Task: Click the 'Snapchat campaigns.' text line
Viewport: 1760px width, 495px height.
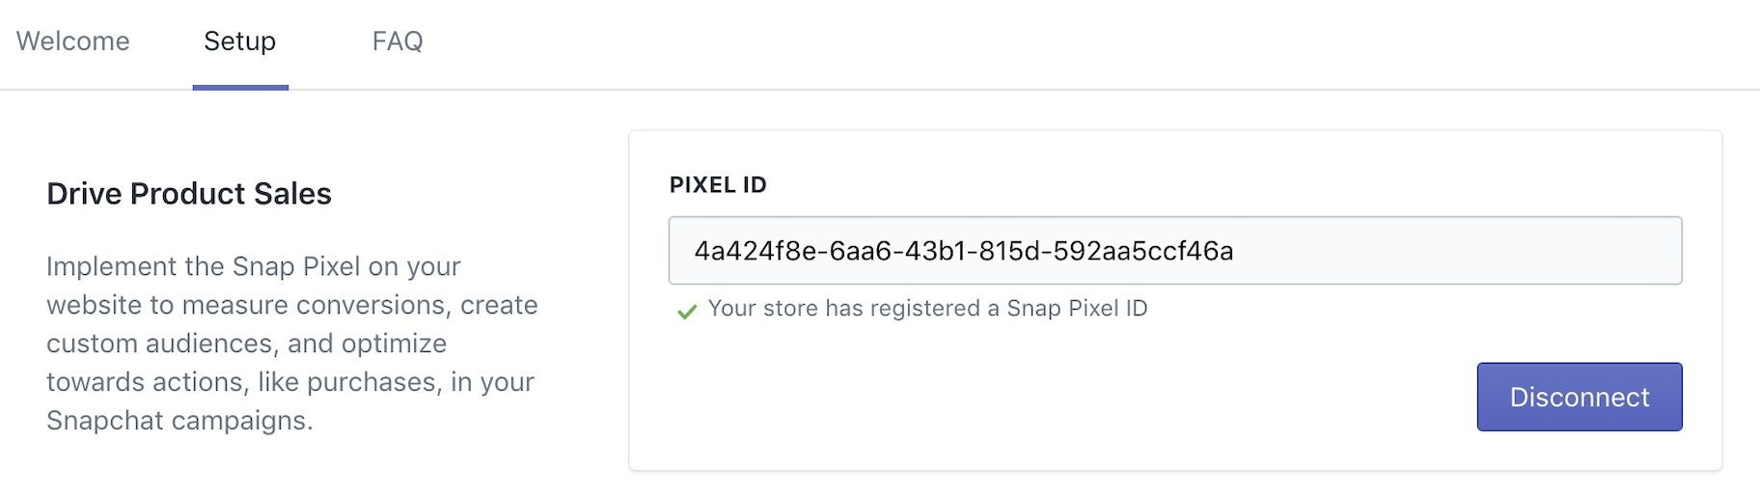Action: 179,421
